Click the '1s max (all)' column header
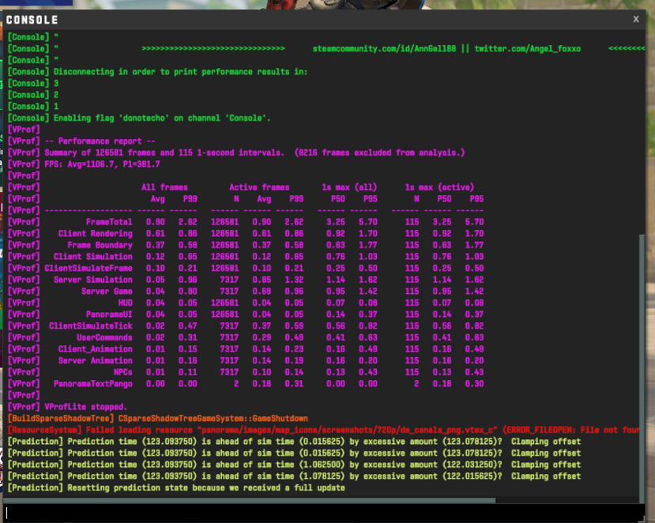Screen dimensions: 655x523 point(349,187)
